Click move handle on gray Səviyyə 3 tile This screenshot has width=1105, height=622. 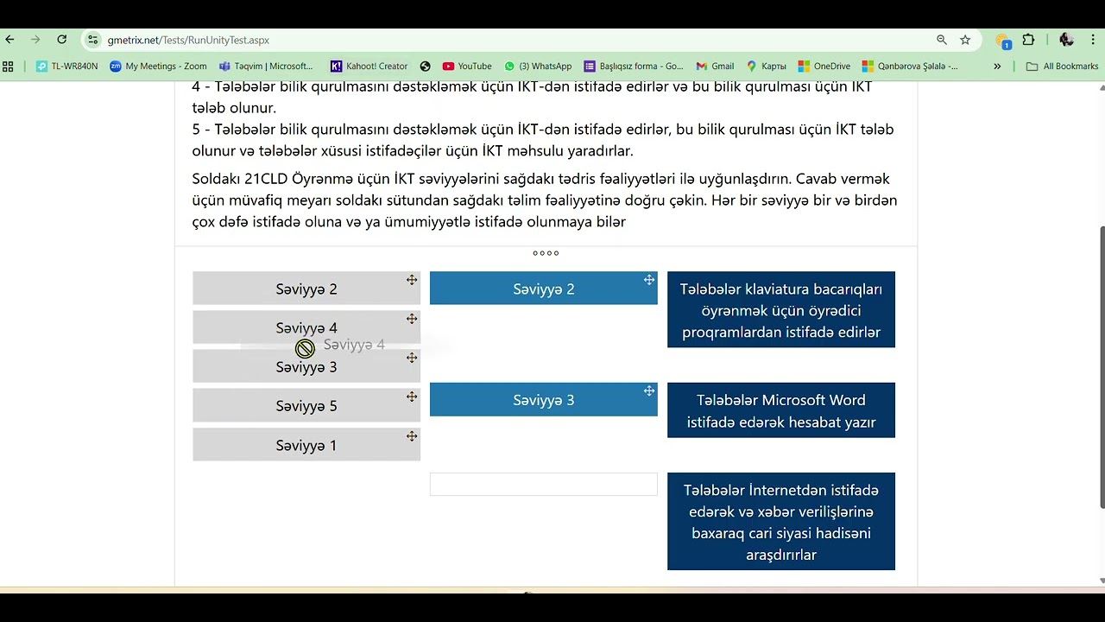point(412,358)
